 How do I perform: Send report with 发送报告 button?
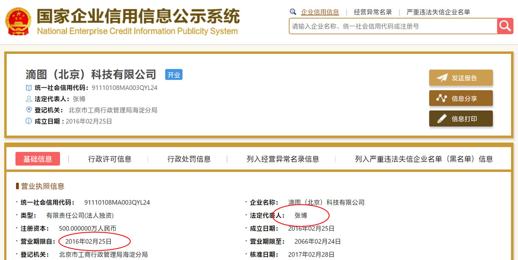click(x=461, y=78)
